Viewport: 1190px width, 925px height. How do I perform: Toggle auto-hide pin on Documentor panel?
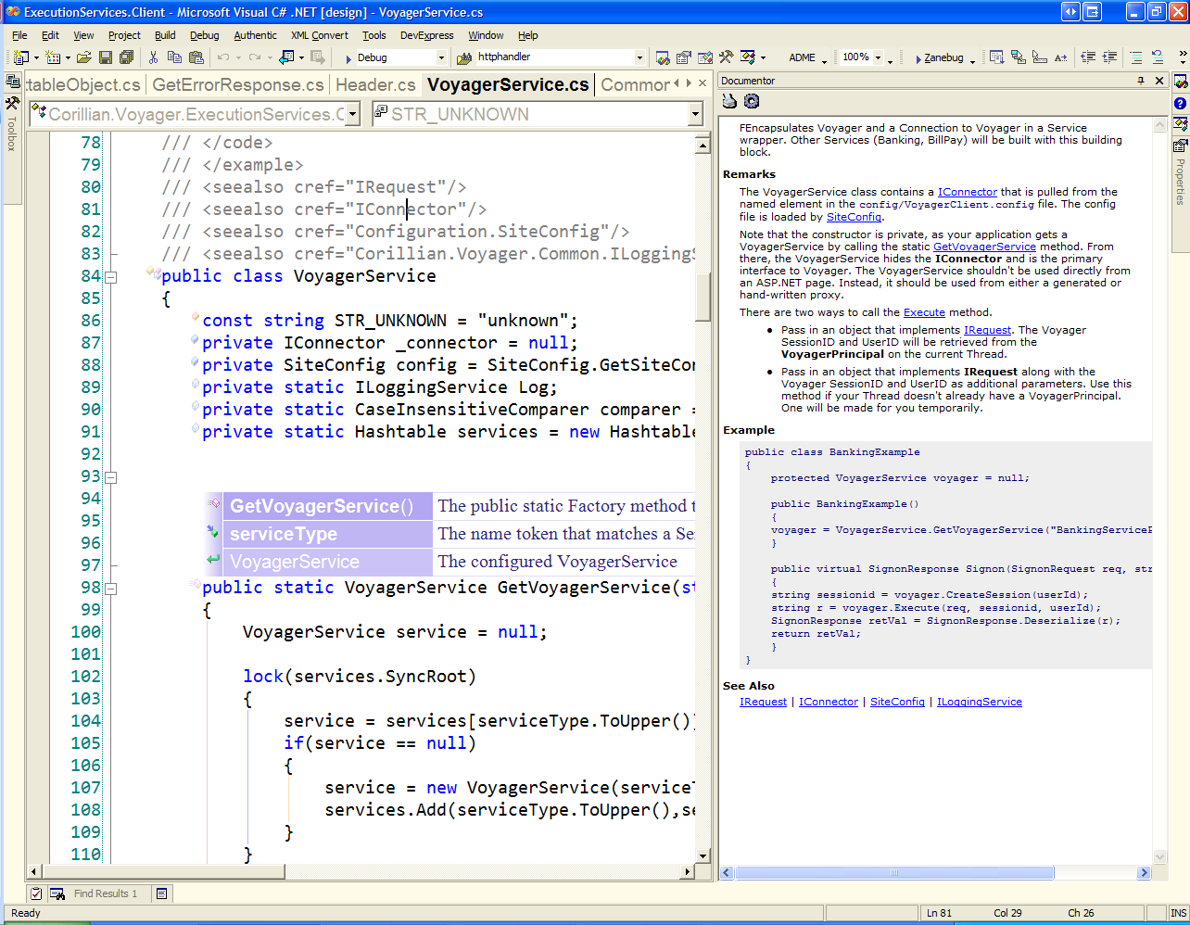tap(1141, 81)
